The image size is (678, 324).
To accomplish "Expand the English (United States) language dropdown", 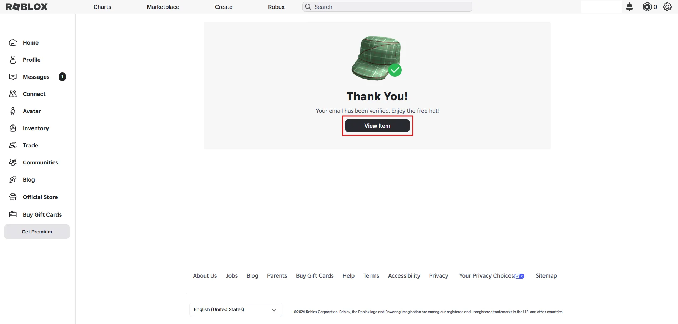I will (236, 310).
